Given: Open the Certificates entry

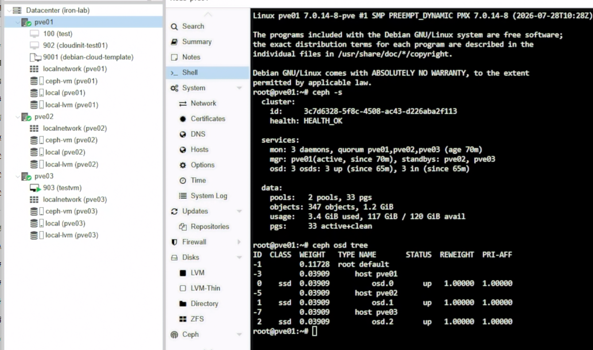Looking at the screenshot, I should point(208,119).
